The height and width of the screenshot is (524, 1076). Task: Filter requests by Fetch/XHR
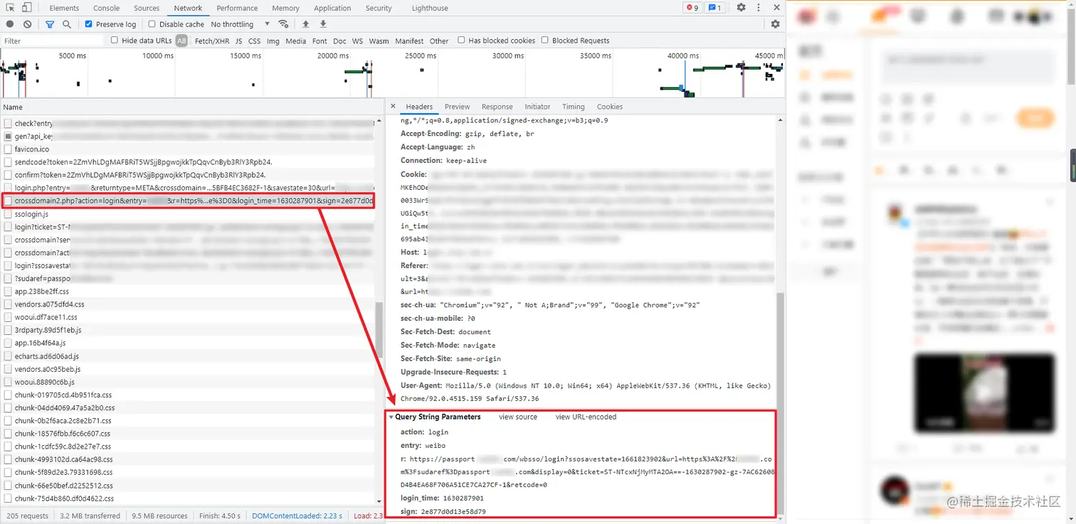212,41
